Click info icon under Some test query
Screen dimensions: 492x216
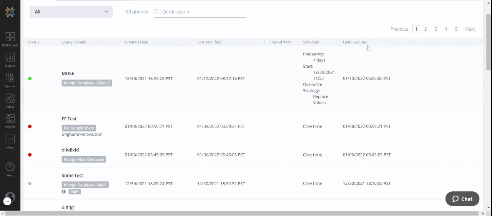point(64,191)
